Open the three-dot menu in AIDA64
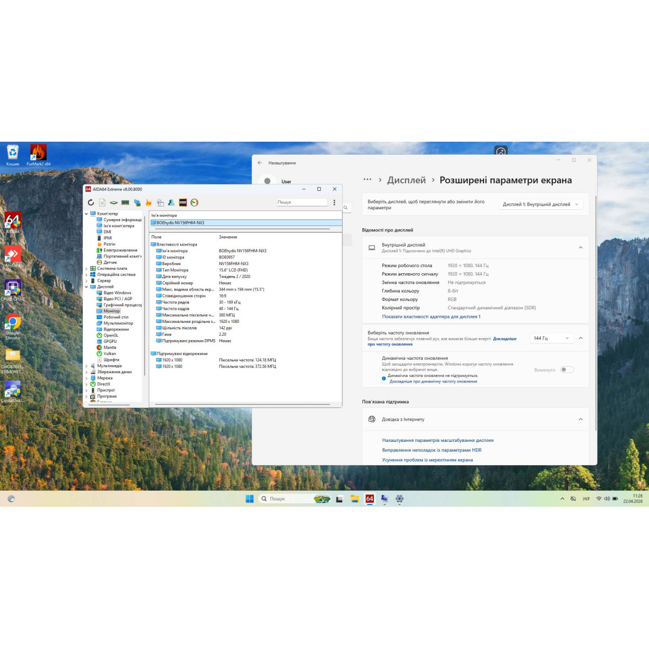Viewport: 649px width, 649px height. [334, 202]
